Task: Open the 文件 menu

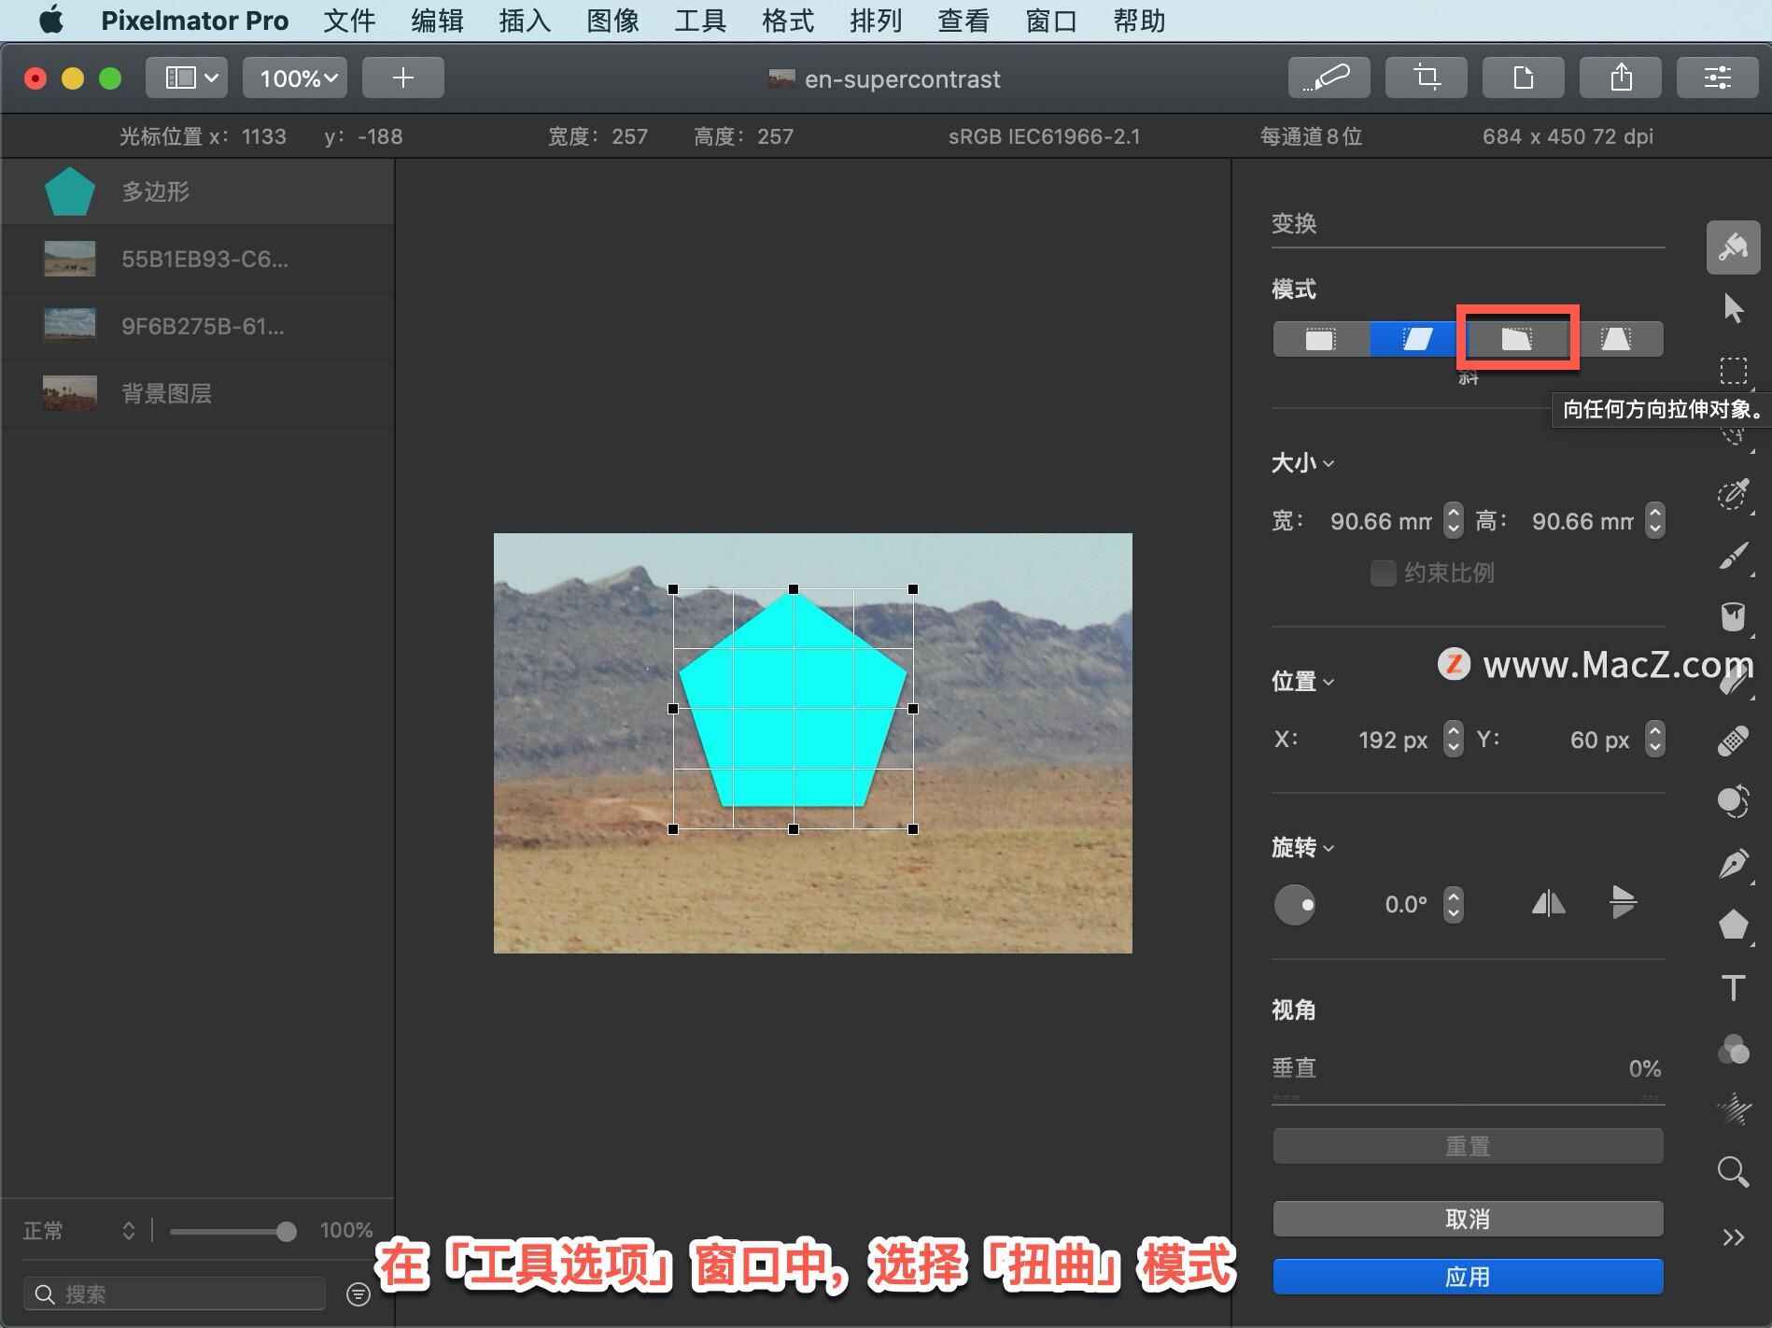Action: pos(349,21)
